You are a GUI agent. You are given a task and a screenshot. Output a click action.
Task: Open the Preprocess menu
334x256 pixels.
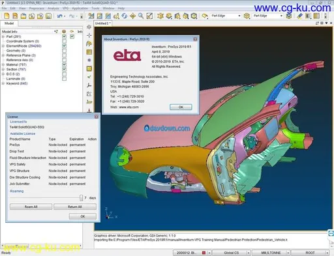point(37,8)
